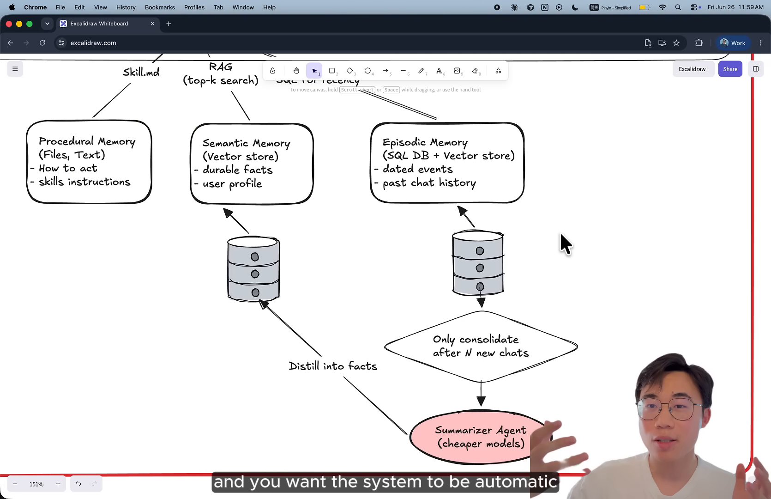Open the Edit menu
The width and height of the screenshot is (771, 499).
79,7
